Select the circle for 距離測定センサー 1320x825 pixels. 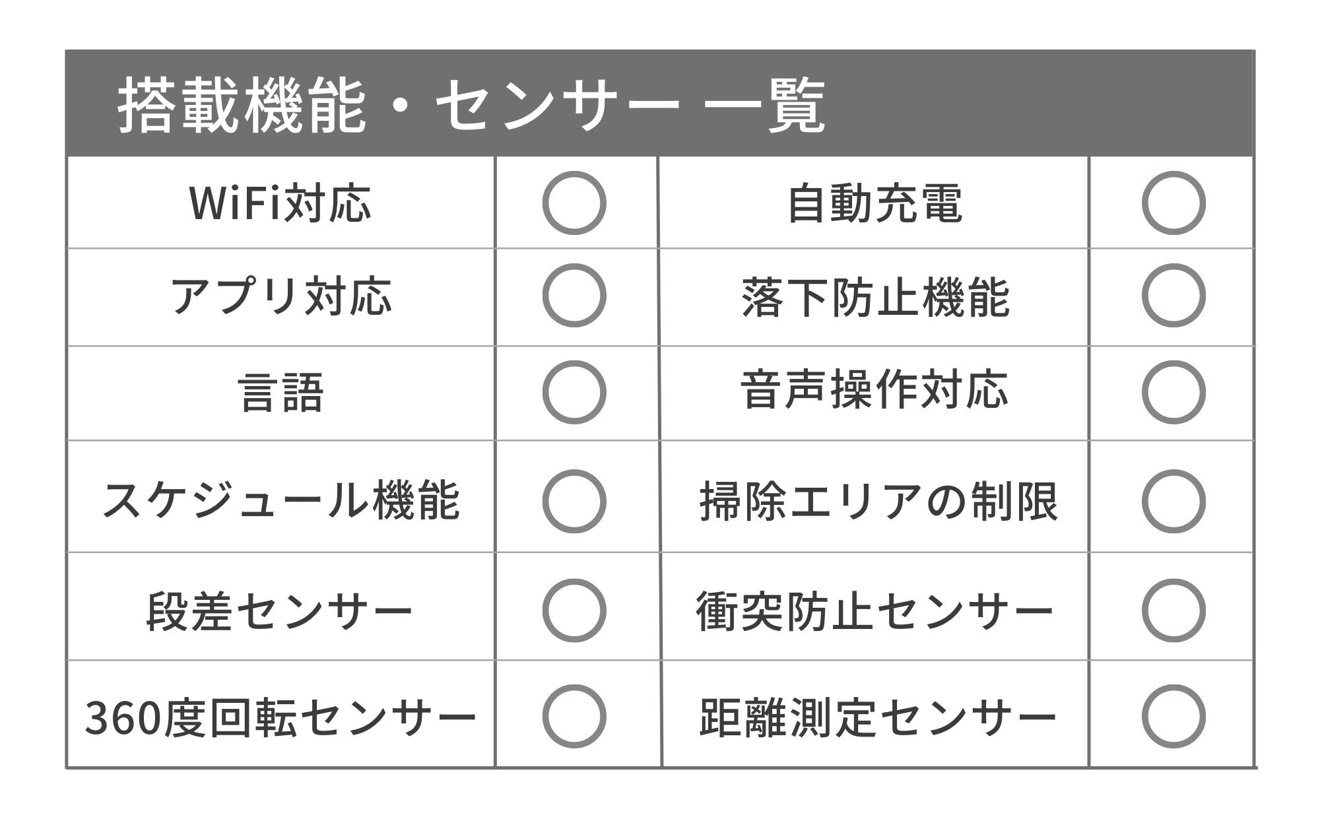pyautogui.click(x=1173, y=717)
